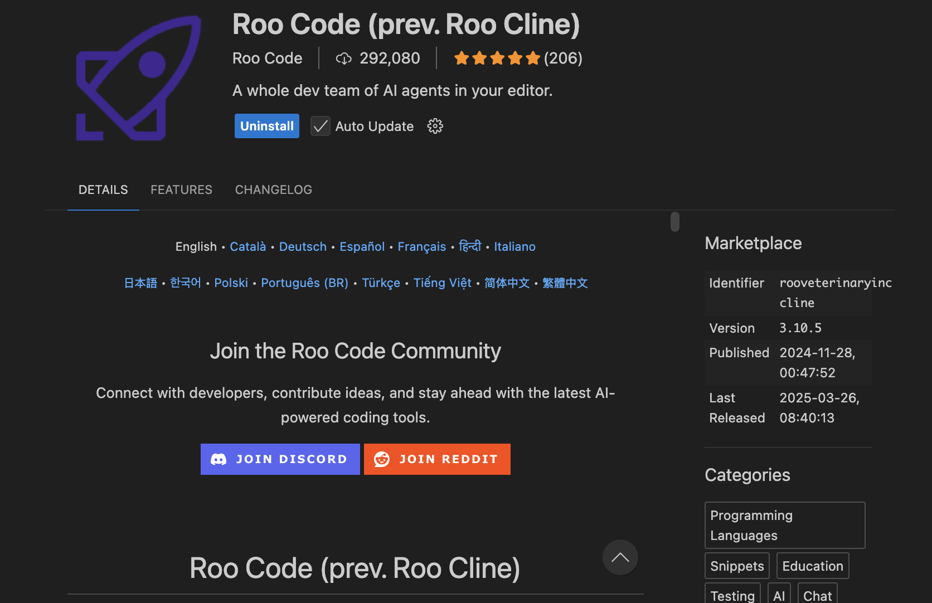This screenshot has width=932, height=603.
Task: Click the Roo Code rocket logo
Action: coord(138,78)
